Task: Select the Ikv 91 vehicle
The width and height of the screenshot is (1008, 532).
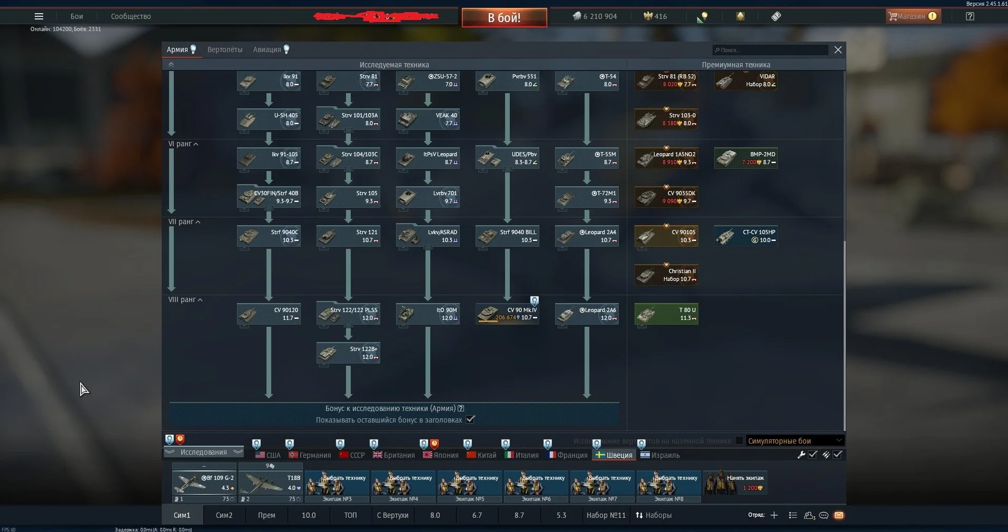Action: (269, 81)
